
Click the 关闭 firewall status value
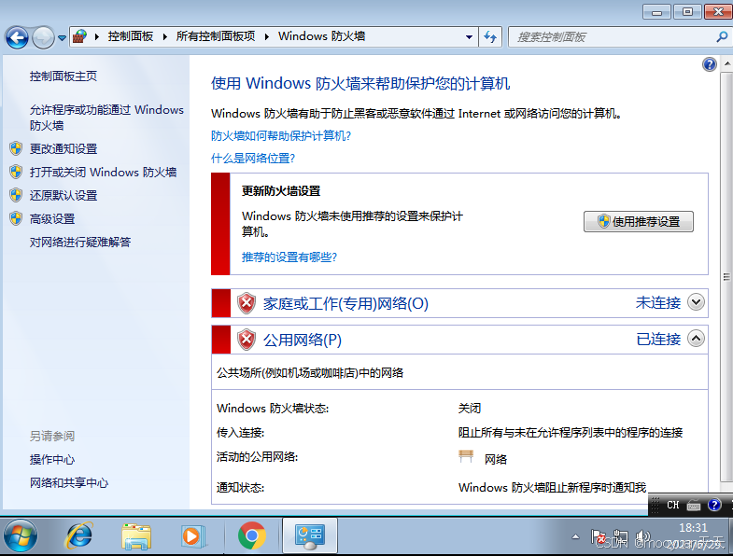pyautogui.click(x=470, y=409)
